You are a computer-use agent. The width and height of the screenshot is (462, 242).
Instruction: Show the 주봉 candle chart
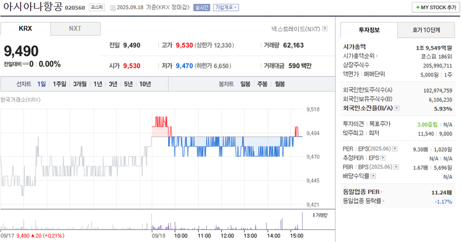[x=263, y=84]
